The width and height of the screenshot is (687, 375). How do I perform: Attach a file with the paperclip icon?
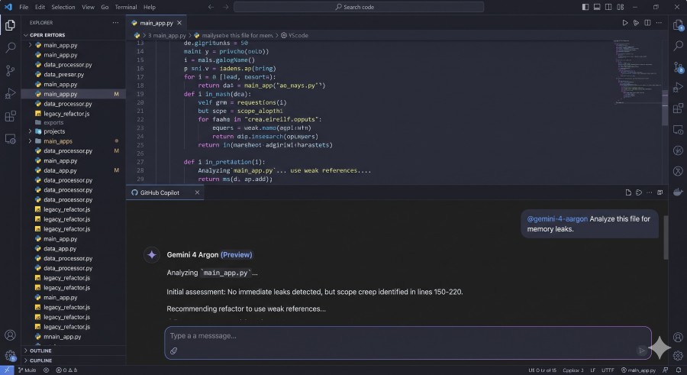point(174,351)
